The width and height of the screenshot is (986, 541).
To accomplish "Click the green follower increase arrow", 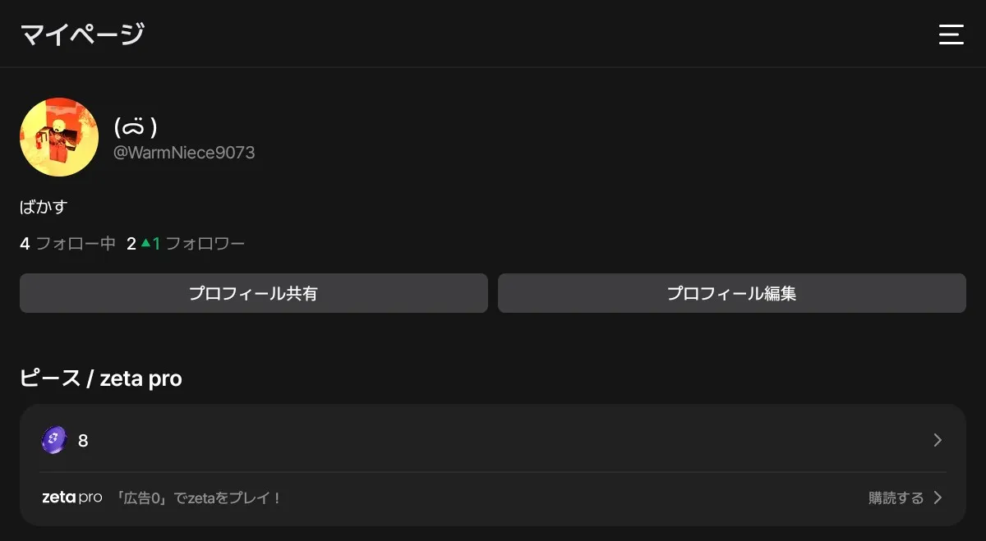I will 145,243.
